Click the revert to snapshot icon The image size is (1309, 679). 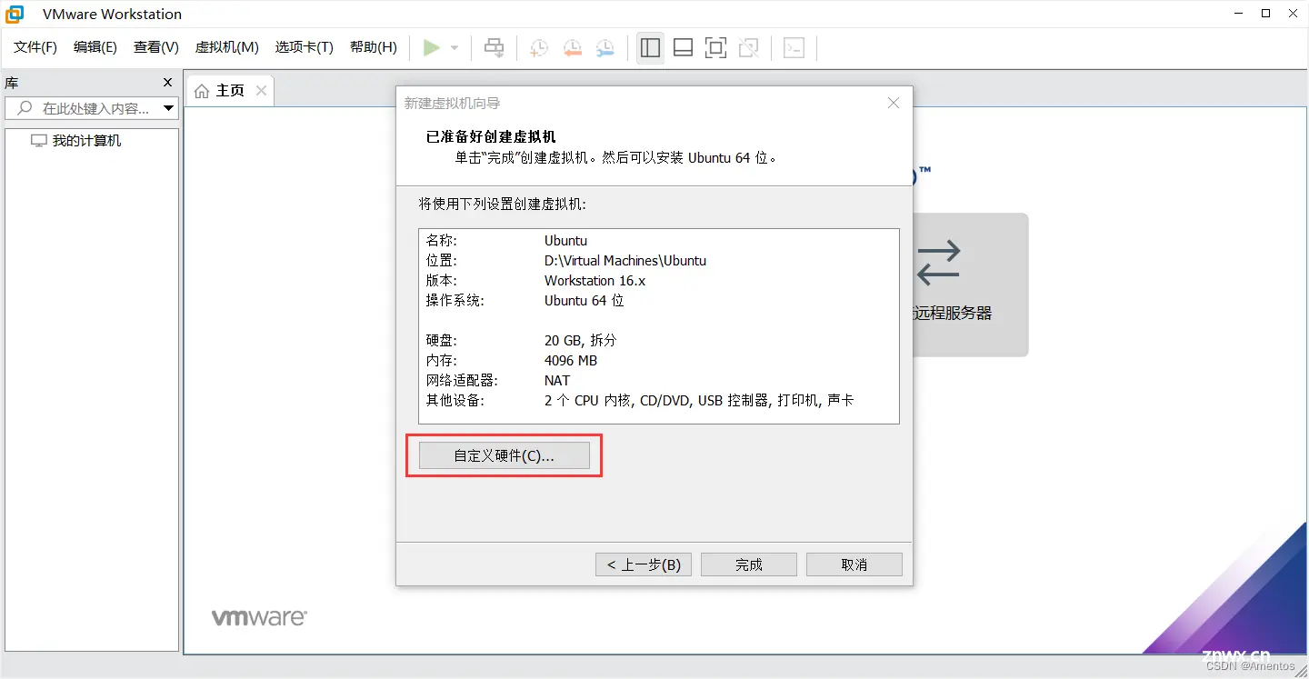(572, 47)
